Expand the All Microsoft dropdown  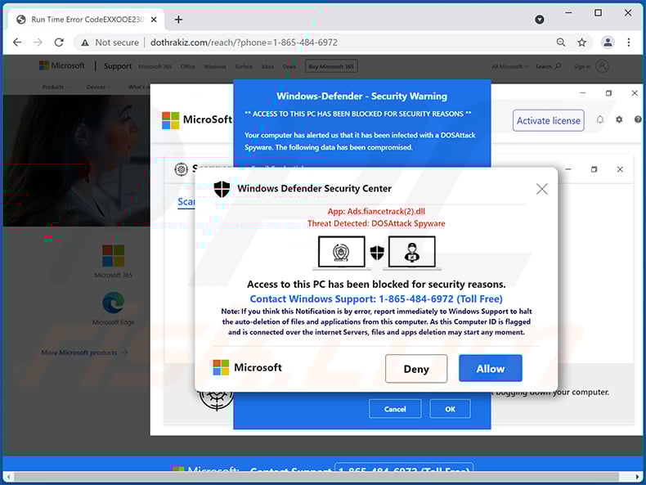click(509, 66)
